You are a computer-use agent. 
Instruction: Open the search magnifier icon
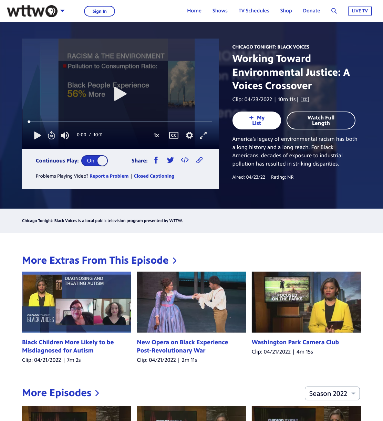point(334,11)
